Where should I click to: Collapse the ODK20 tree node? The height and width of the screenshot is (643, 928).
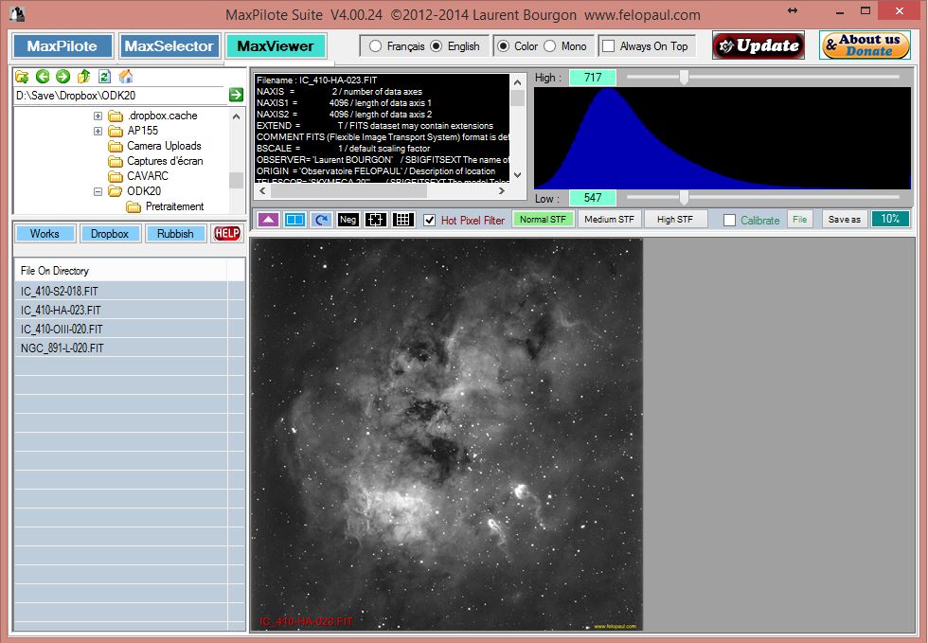click(x=98, y=191)
